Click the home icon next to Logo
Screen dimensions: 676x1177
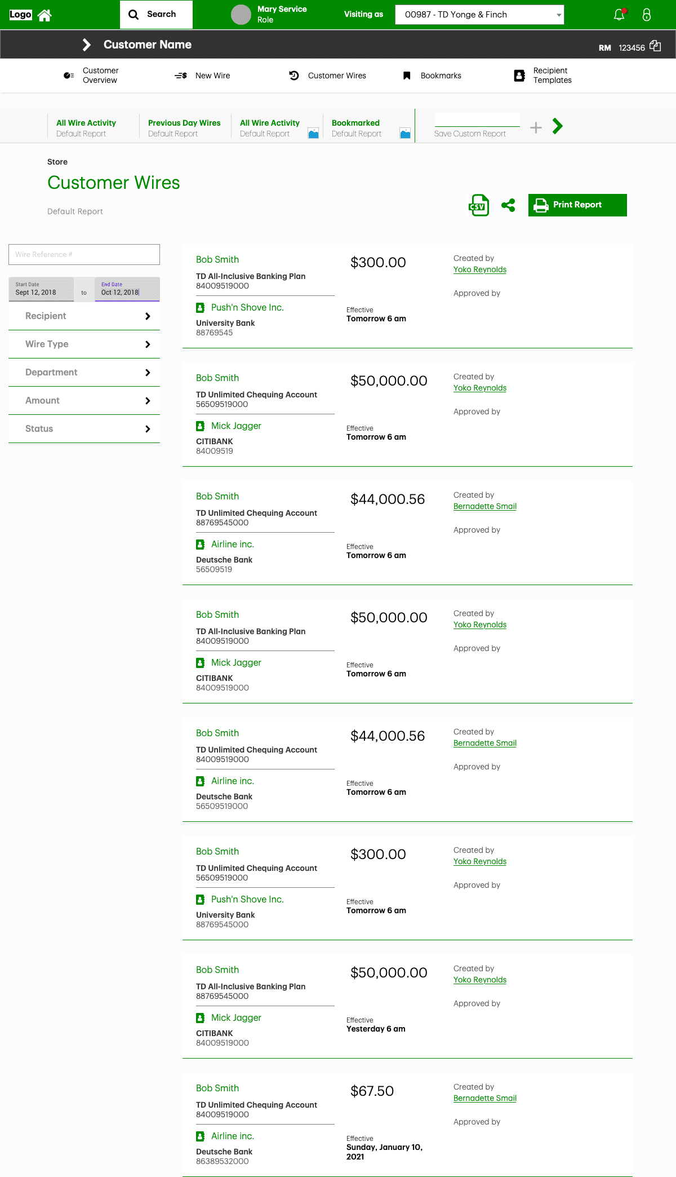pos(45,15)
